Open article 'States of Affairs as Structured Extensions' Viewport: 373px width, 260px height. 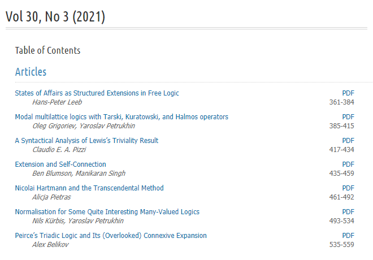[97, 93]
